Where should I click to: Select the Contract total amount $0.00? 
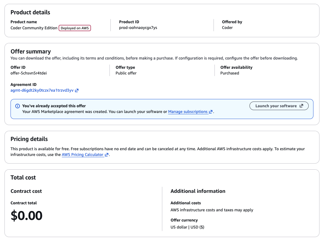pos(26,215)
